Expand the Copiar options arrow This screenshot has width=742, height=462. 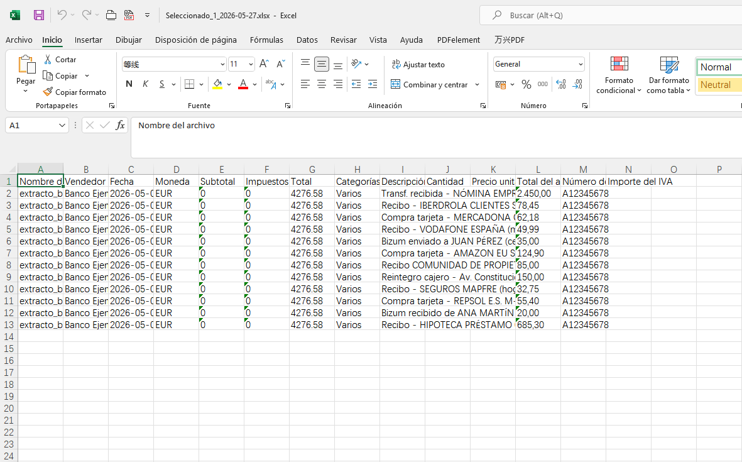pyautogui.click(x=87, y=75)
